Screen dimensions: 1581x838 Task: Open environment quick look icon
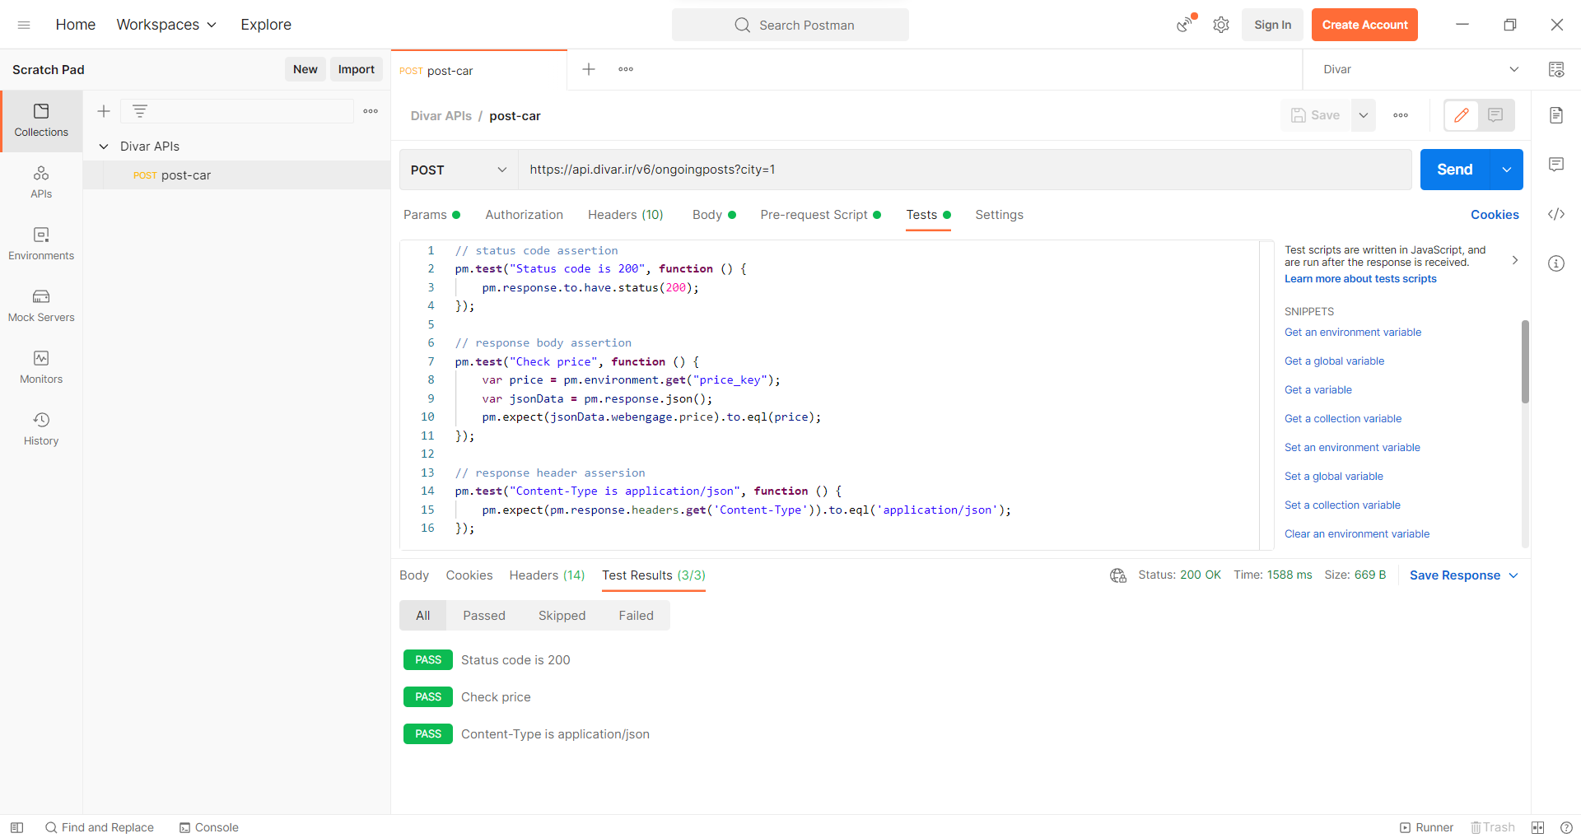[1556, 69]
